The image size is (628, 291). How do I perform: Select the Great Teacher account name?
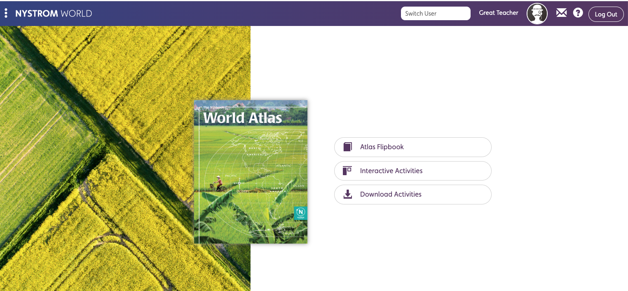click(498, 13)
